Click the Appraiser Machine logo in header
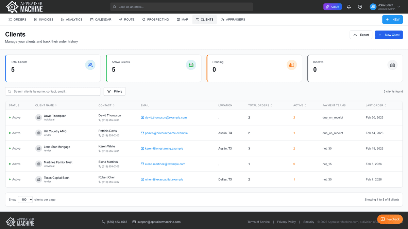Viewport: 408px width, 229px height. (x=24, y=7)
